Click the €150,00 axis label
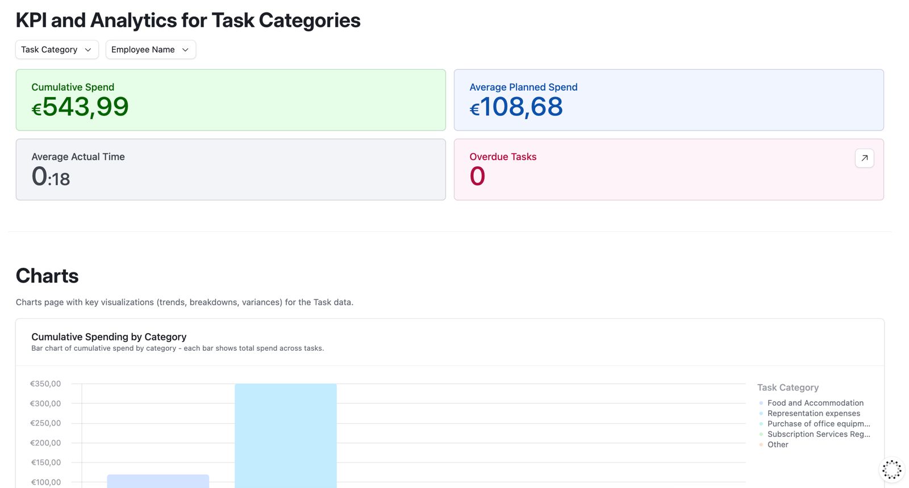 (45, 462)
